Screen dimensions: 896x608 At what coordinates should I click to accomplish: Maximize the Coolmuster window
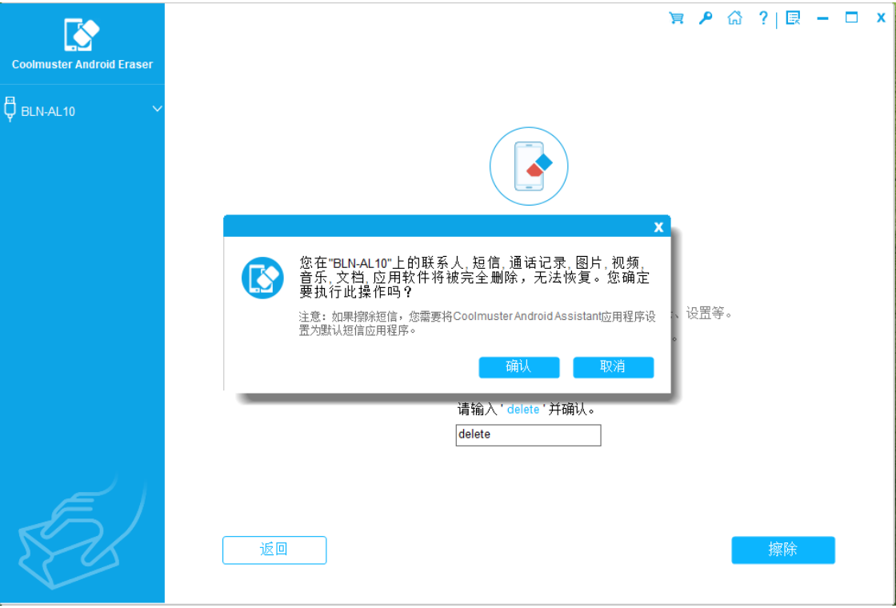(851, 18)
